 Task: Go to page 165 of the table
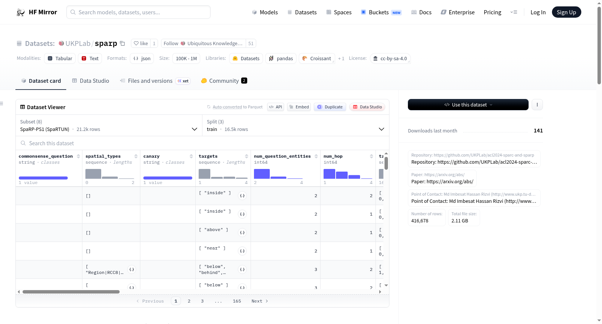(x=237, y=301)
